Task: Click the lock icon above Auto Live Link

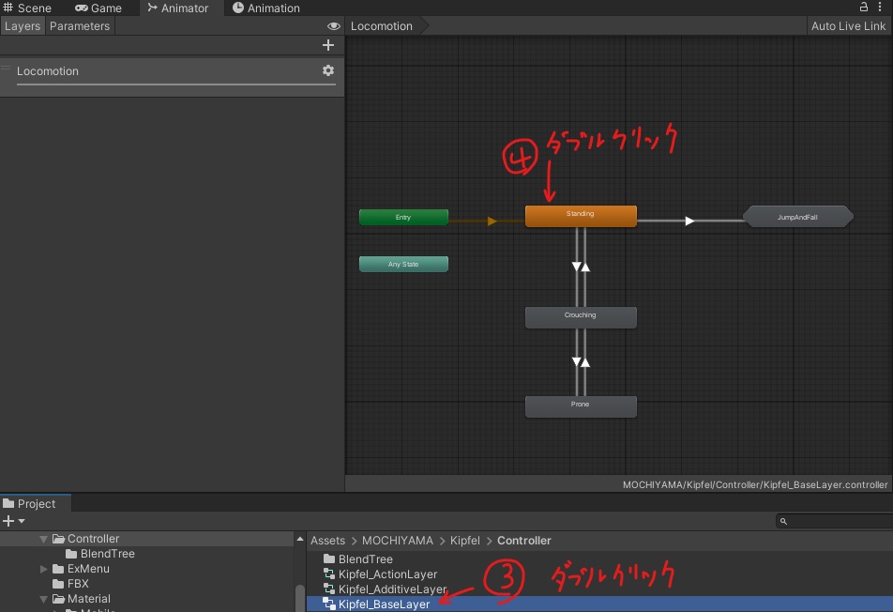Action: tap(862, 7)
